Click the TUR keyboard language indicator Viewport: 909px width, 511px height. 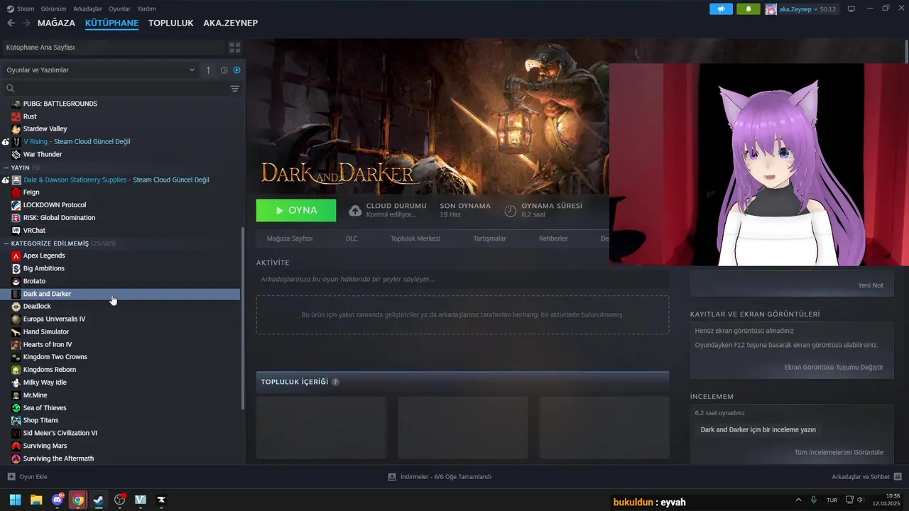click(832, 500)
